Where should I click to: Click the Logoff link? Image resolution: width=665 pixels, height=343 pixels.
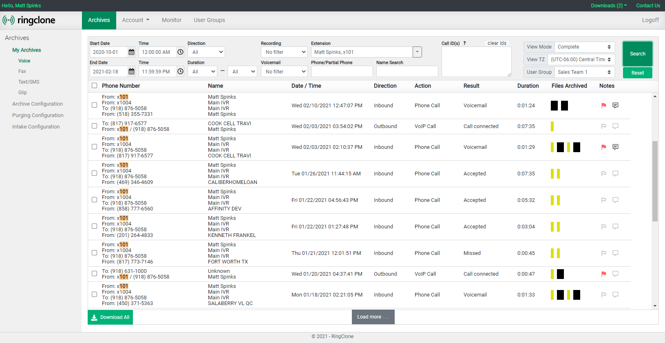(x=650, y=20)
